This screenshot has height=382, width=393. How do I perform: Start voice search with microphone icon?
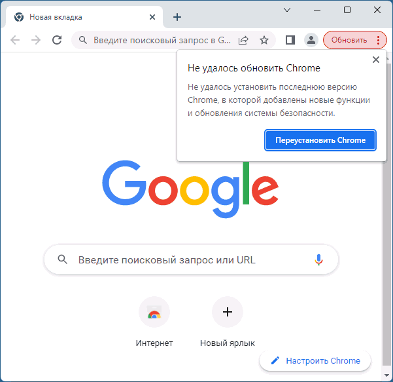[318, 259]
